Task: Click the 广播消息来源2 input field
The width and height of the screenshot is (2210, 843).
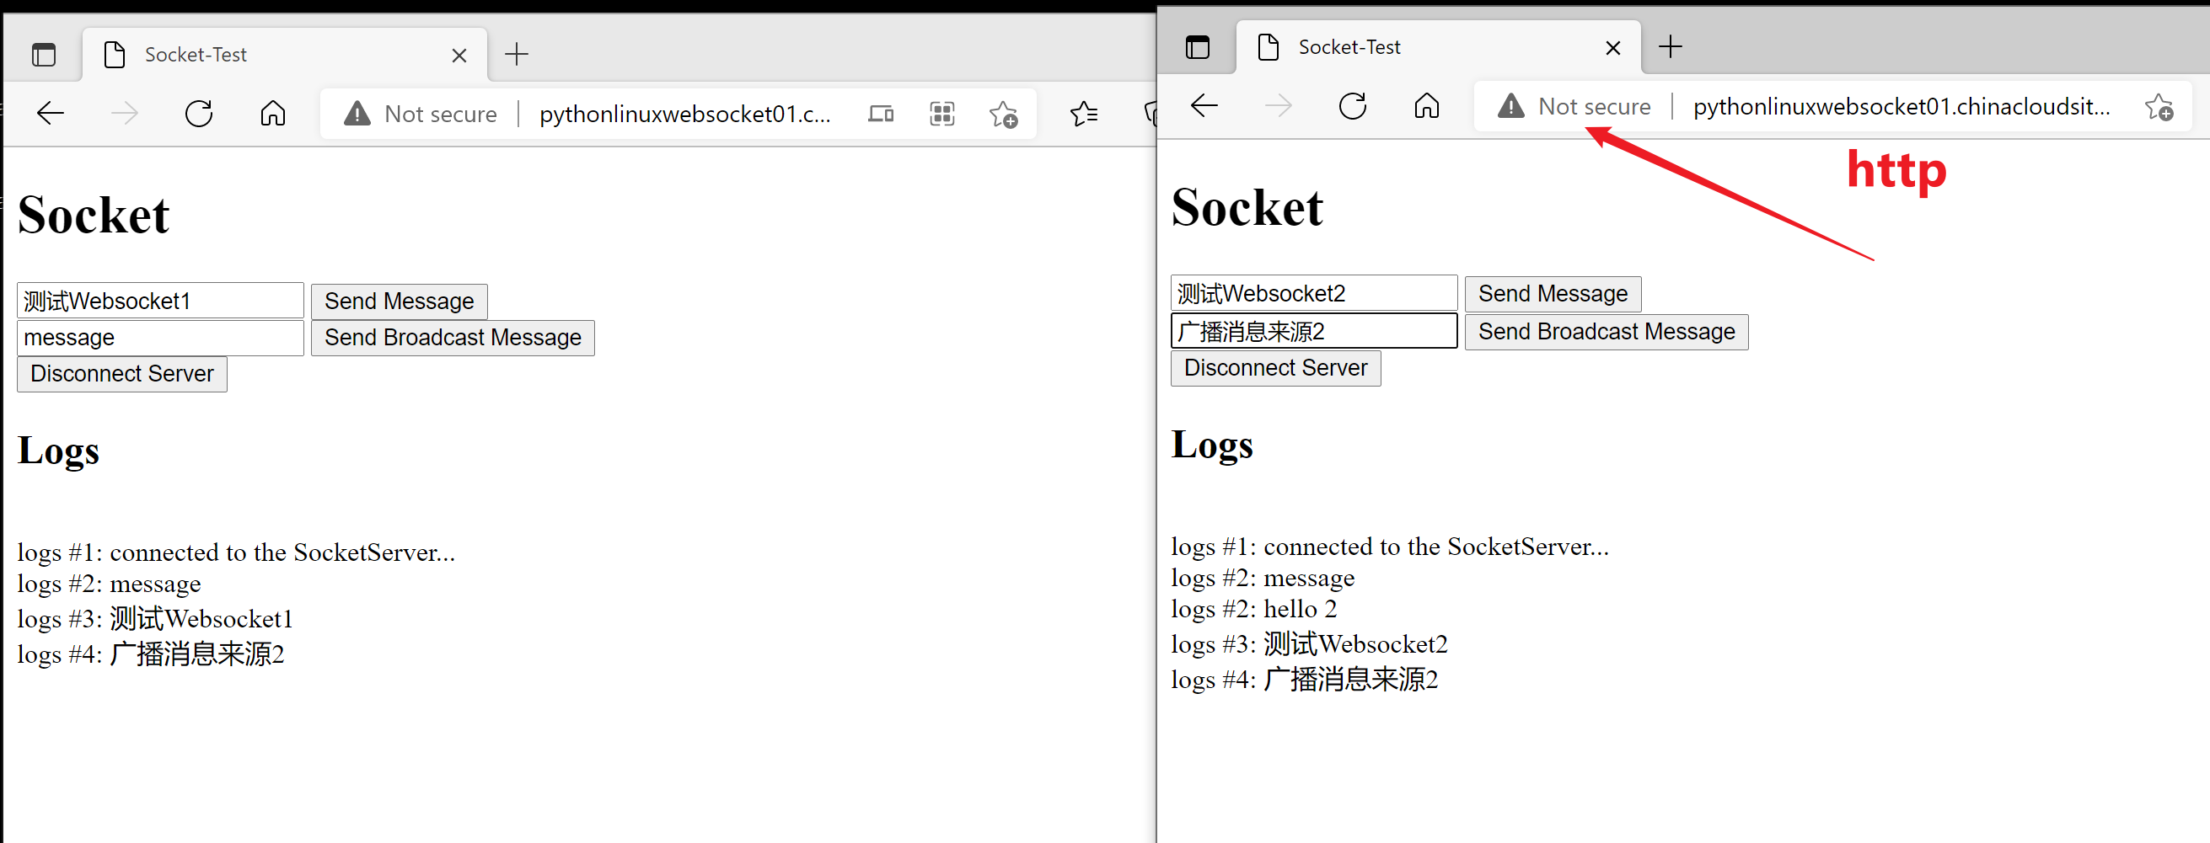Action: [1312, 331]
